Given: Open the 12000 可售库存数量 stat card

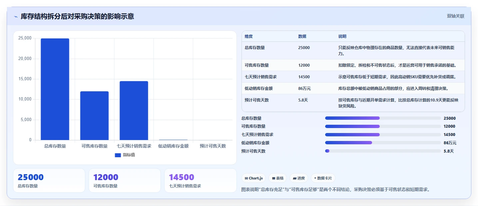Looking at the screenshot, I should (x=125, y=180).
